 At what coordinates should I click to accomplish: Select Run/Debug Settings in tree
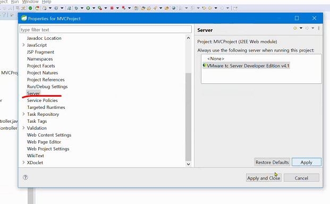tap(47, 87)
